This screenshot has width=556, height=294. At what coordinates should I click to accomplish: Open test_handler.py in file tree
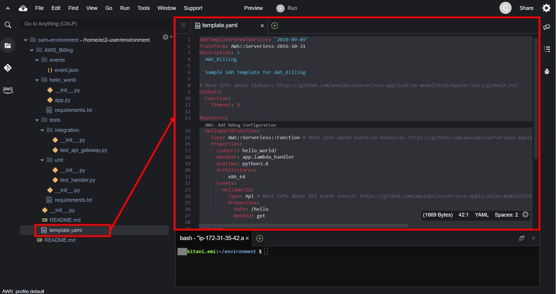[77, 180]
